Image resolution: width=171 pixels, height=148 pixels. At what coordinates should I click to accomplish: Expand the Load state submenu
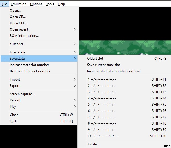(17, 52)
